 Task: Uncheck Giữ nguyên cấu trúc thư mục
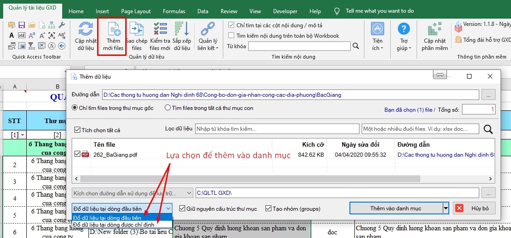pos(182,209)
